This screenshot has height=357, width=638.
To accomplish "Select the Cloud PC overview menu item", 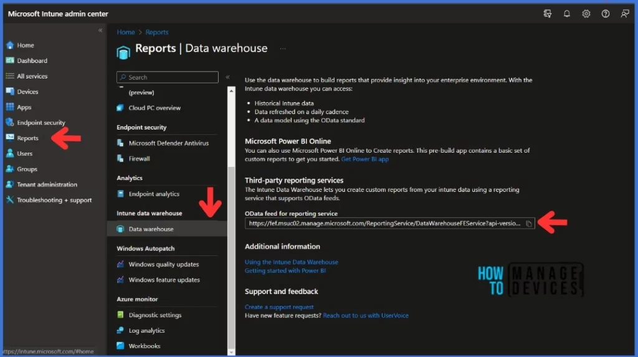I will (x=155, y=108).
